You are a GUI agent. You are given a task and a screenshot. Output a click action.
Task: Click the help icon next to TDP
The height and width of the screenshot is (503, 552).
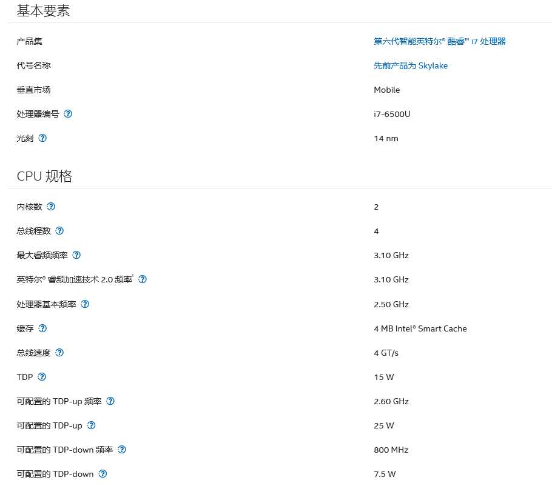coord(42,377)
